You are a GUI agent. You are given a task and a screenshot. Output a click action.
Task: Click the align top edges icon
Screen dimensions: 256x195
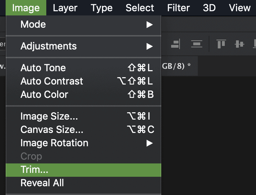click(x=221, y=44)
